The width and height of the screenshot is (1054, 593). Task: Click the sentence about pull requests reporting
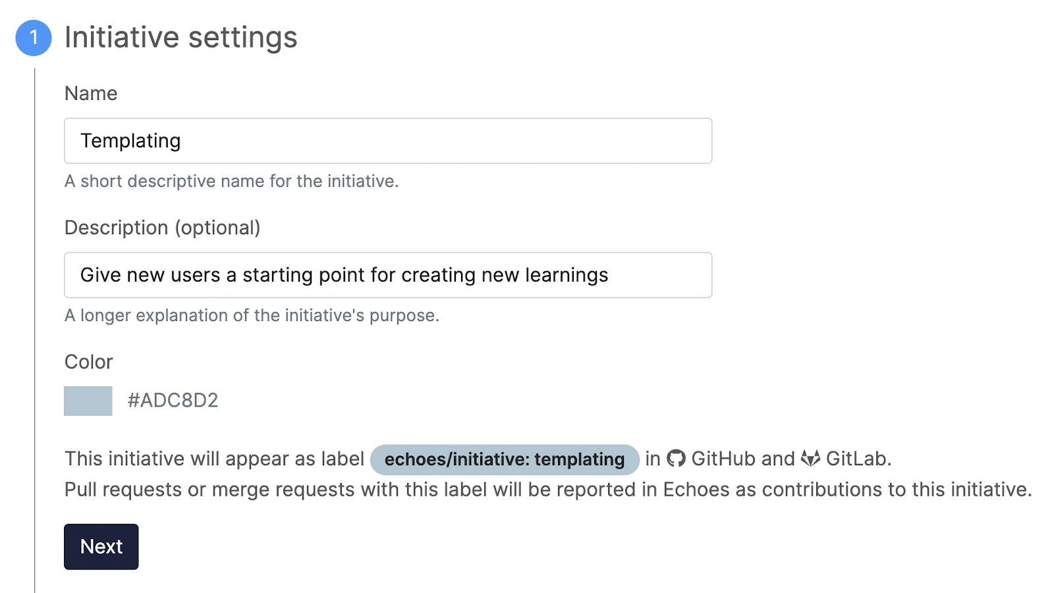[548, 490]
